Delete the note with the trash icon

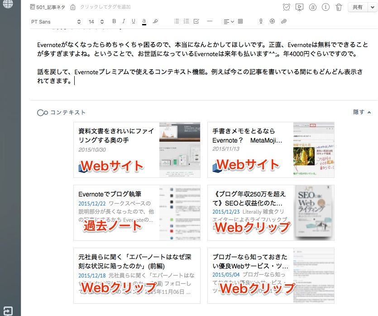tap(339, 7)
